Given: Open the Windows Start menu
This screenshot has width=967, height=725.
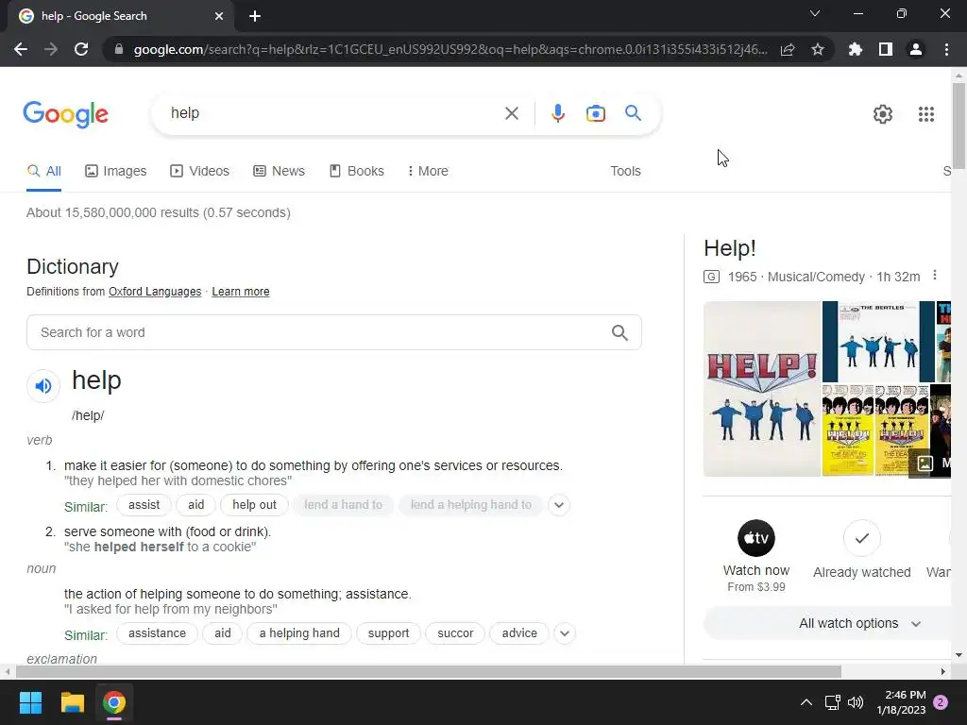Looking at the screenshot, I should pos(30,702).
